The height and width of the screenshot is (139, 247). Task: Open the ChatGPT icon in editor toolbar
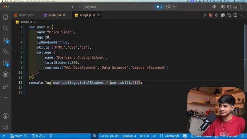(223, 15)
